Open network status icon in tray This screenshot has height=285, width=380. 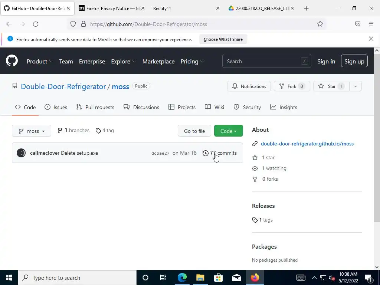(323, 278)
